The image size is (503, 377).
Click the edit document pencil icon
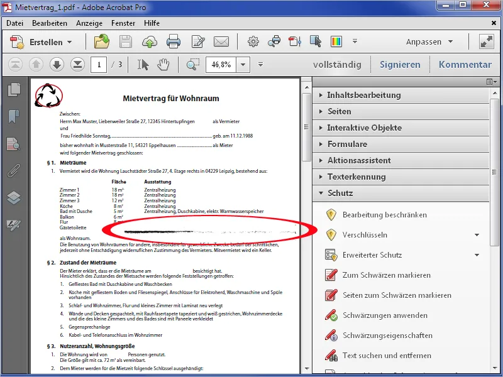pyautogui.click(x=198, y=41)
